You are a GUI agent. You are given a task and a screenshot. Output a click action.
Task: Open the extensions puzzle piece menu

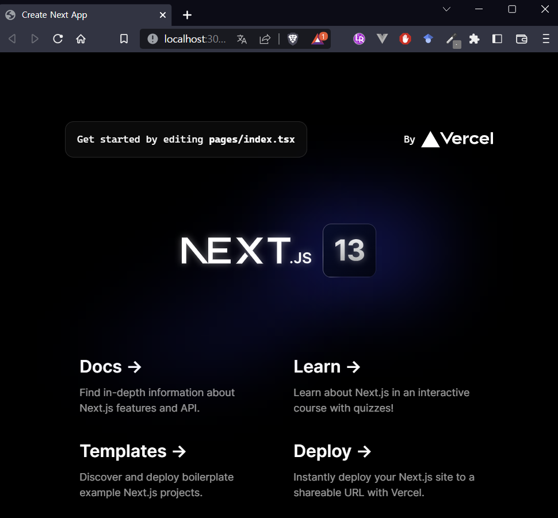click(474, 39)
